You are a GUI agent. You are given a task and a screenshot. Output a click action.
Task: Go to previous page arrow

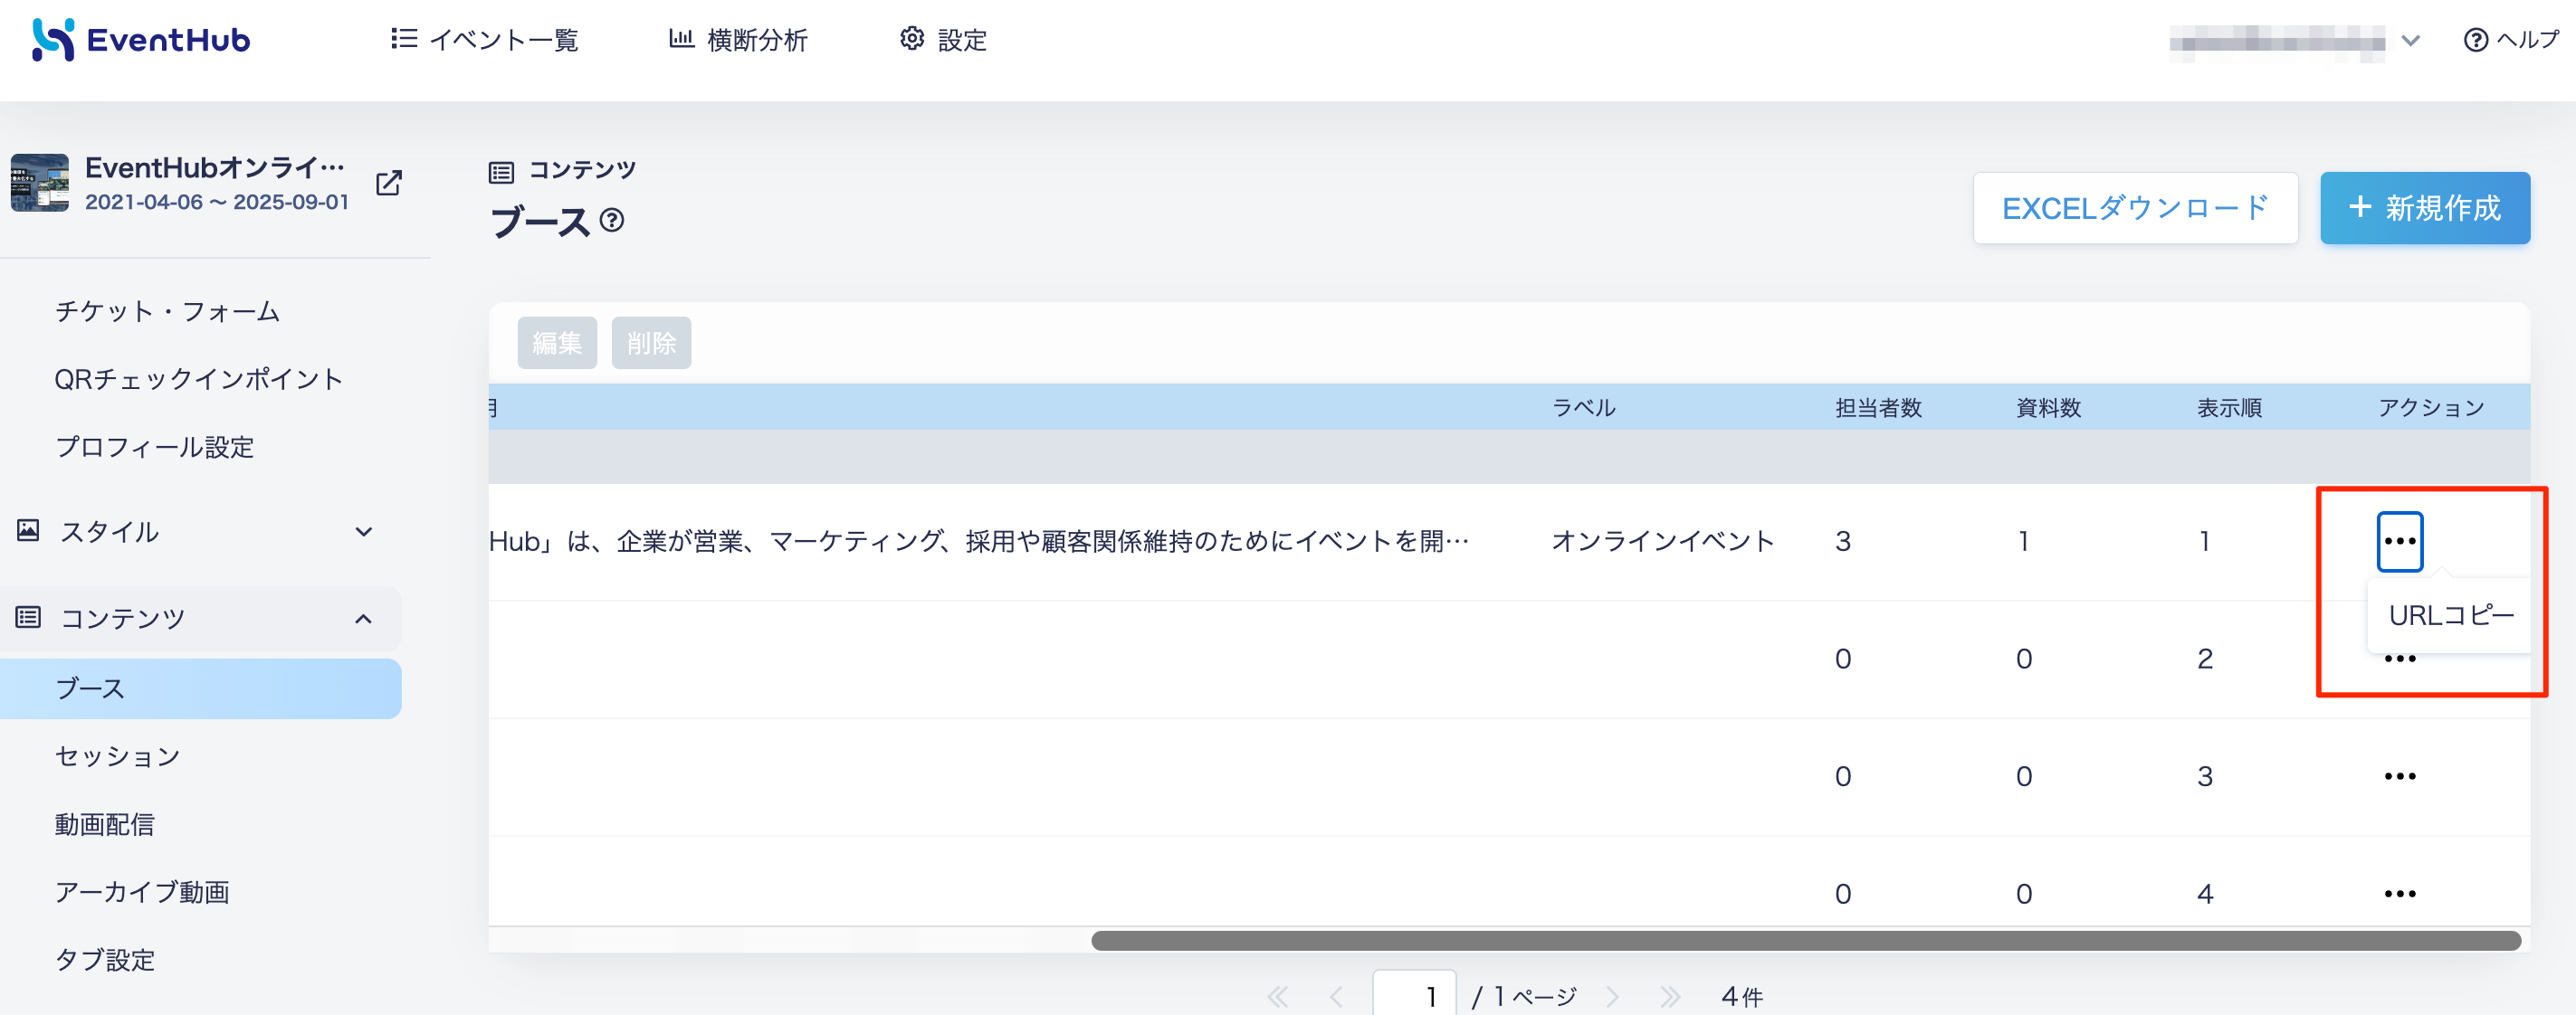click(x=1336, y=996)
